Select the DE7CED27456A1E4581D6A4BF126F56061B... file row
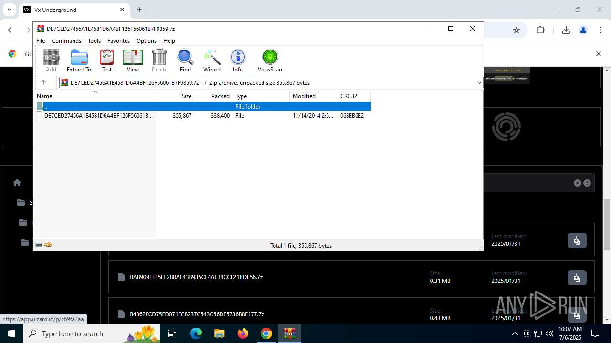 pos(202,116)
